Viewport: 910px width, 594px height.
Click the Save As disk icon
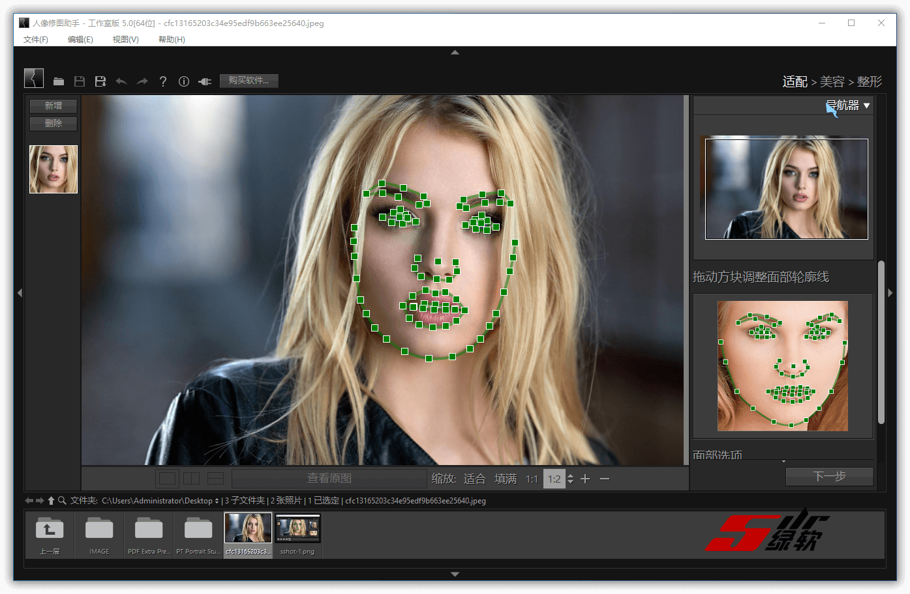[x=100, y=81]
